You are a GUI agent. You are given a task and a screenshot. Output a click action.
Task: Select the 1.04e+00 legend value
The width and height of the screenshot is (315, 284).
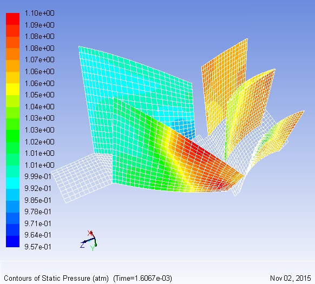click(x=40, y=107)
